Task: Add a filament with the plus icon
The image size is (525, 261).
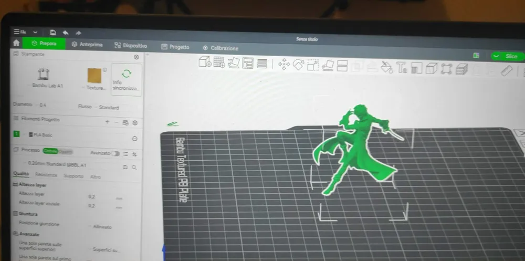Action: coord(107,122)
